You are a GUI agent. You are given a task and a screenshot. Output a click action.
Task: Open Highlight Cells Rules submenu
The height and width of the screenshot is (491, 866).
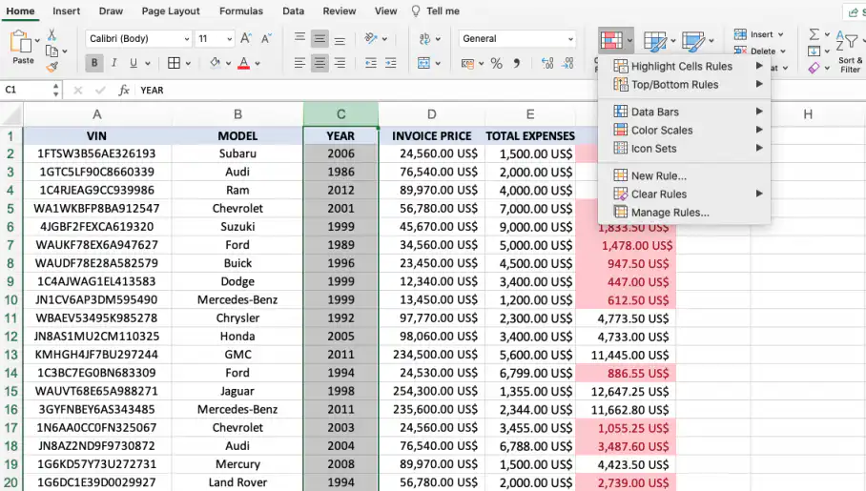[684, 67]
